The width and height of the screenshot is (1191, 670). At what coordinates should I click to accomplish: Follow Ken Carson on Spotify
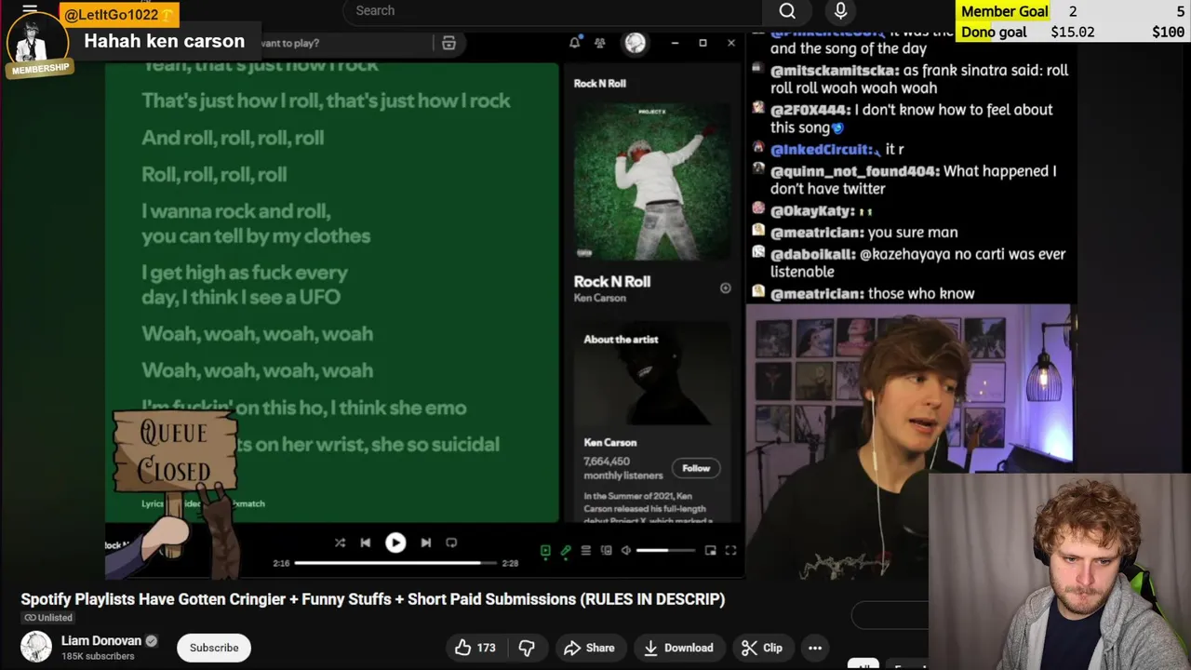click(x=696, y=468)
